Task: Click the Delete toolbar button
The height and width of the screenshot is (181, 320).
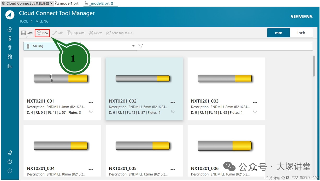Action: click(x=96, y=33)
